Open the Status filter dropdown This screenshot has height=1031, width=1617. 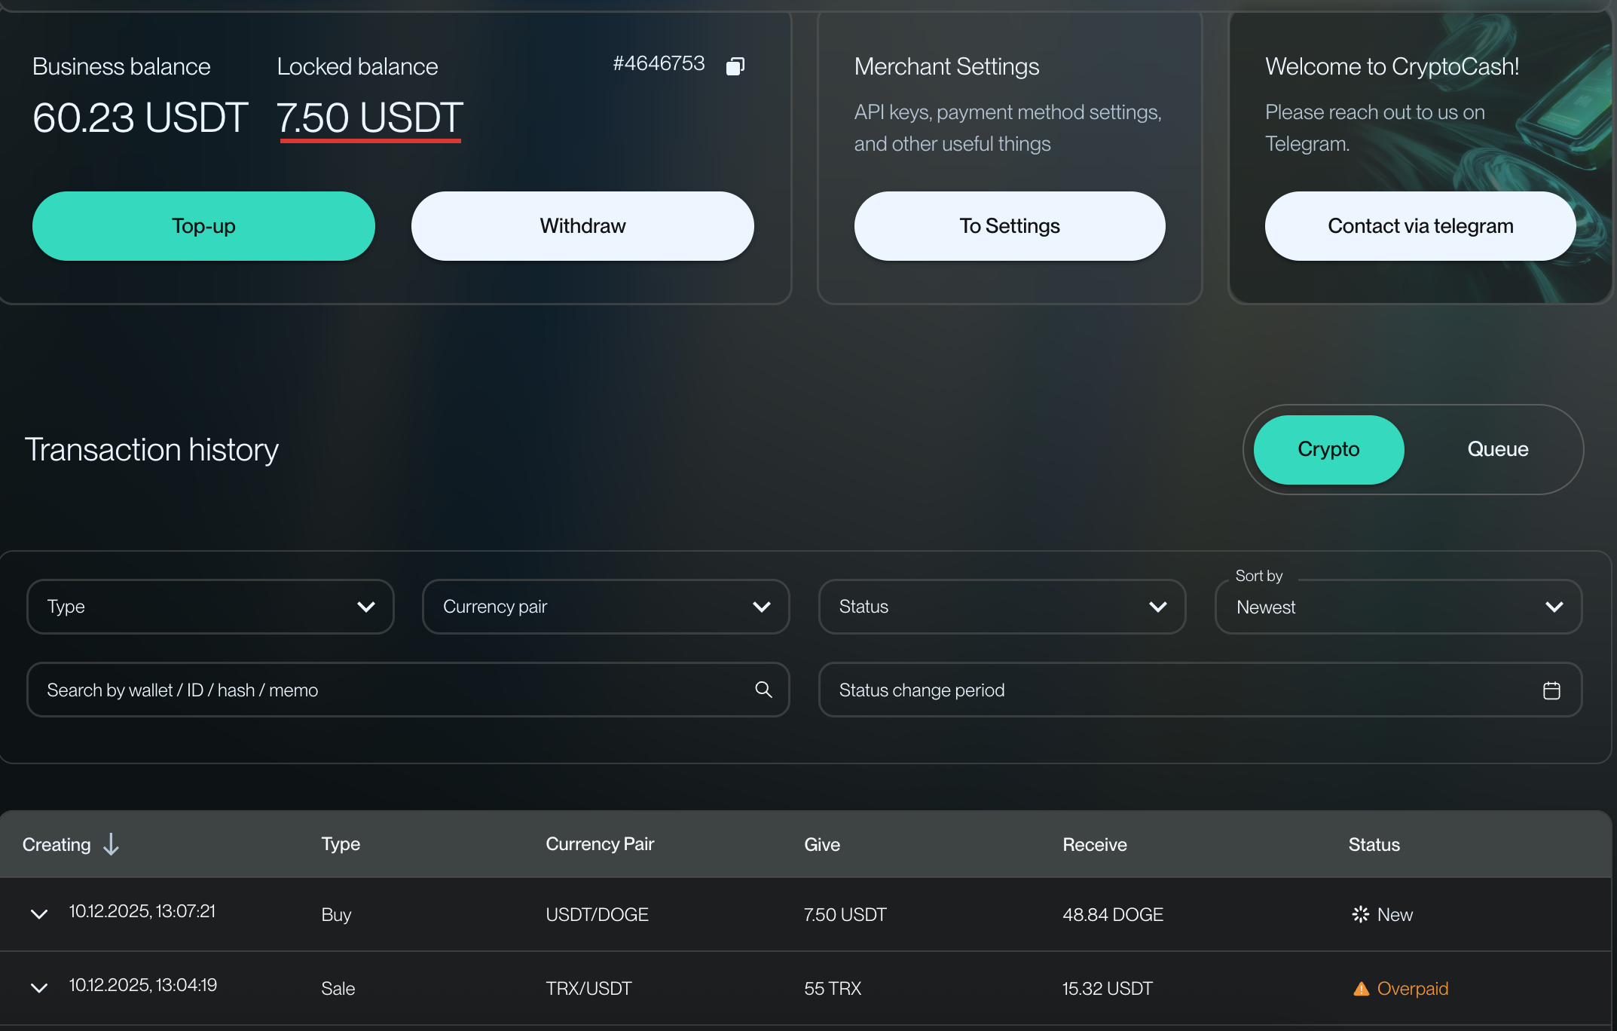1002,607
